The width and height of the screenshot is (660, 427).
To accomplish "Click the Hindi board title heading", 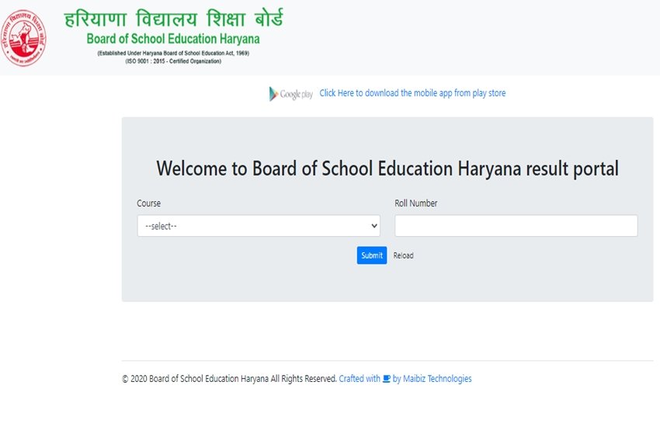I will point(173,18).
